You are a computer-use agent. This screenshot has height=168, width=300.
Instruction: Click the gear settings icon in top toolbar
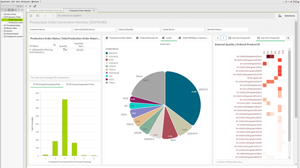pyautogui.click(x=34, y=6)
